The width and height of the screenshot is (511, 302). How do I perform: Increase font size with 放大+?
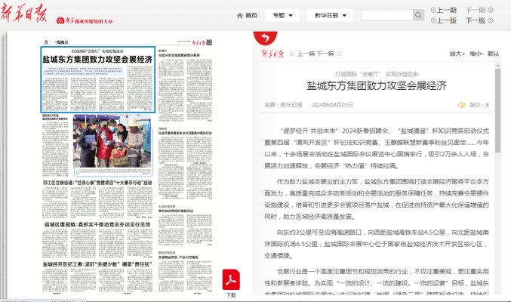click(457, 54)
